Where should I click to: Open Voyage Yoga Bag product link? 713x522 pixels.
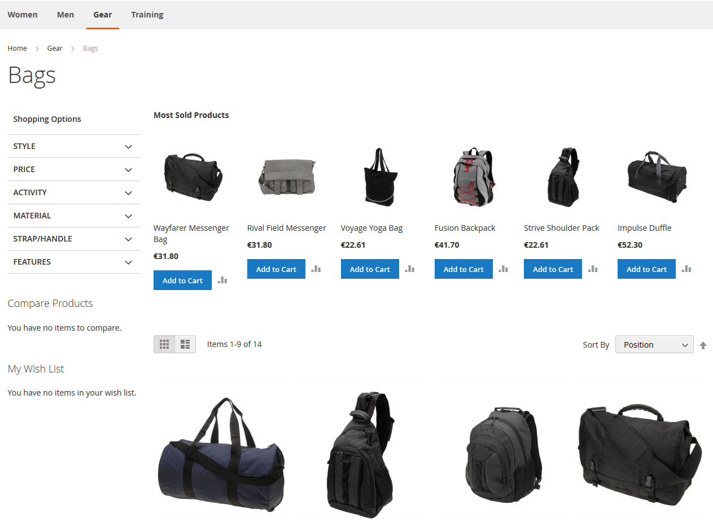371,228
